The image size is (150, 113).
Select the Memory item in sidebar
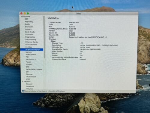click(x=29, y=52)
